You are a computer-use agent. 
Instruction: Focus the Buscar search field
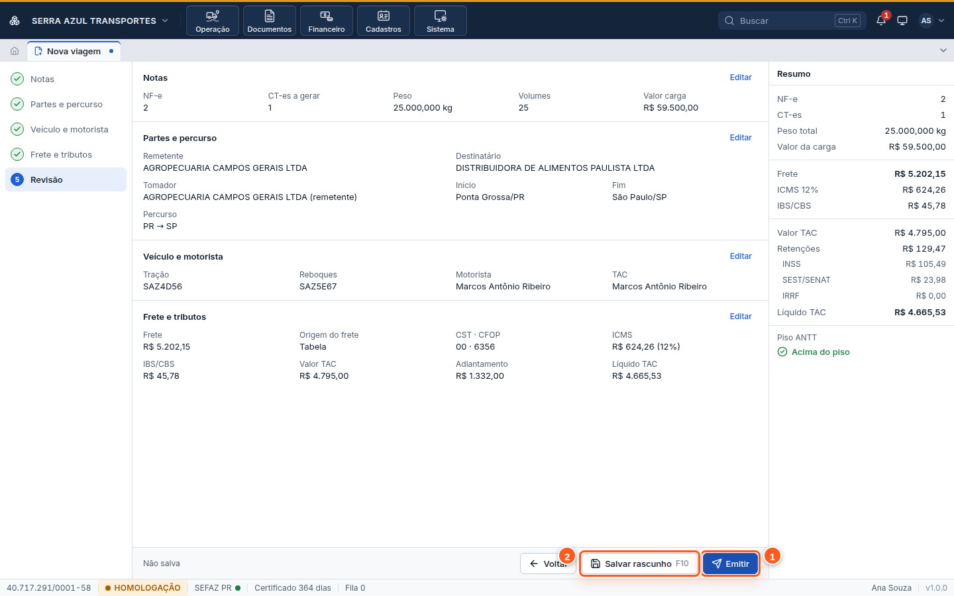[x=792, y=21]
